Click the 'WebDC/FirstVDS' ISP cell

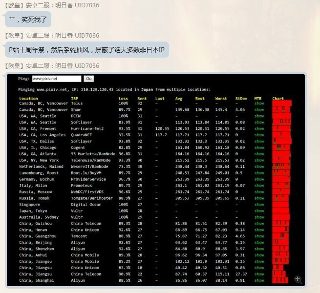point(87,192)
